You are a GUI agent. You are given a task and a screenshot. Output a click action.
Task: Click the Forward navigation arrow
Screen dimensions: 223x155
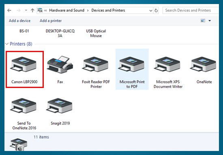point(19,10)
